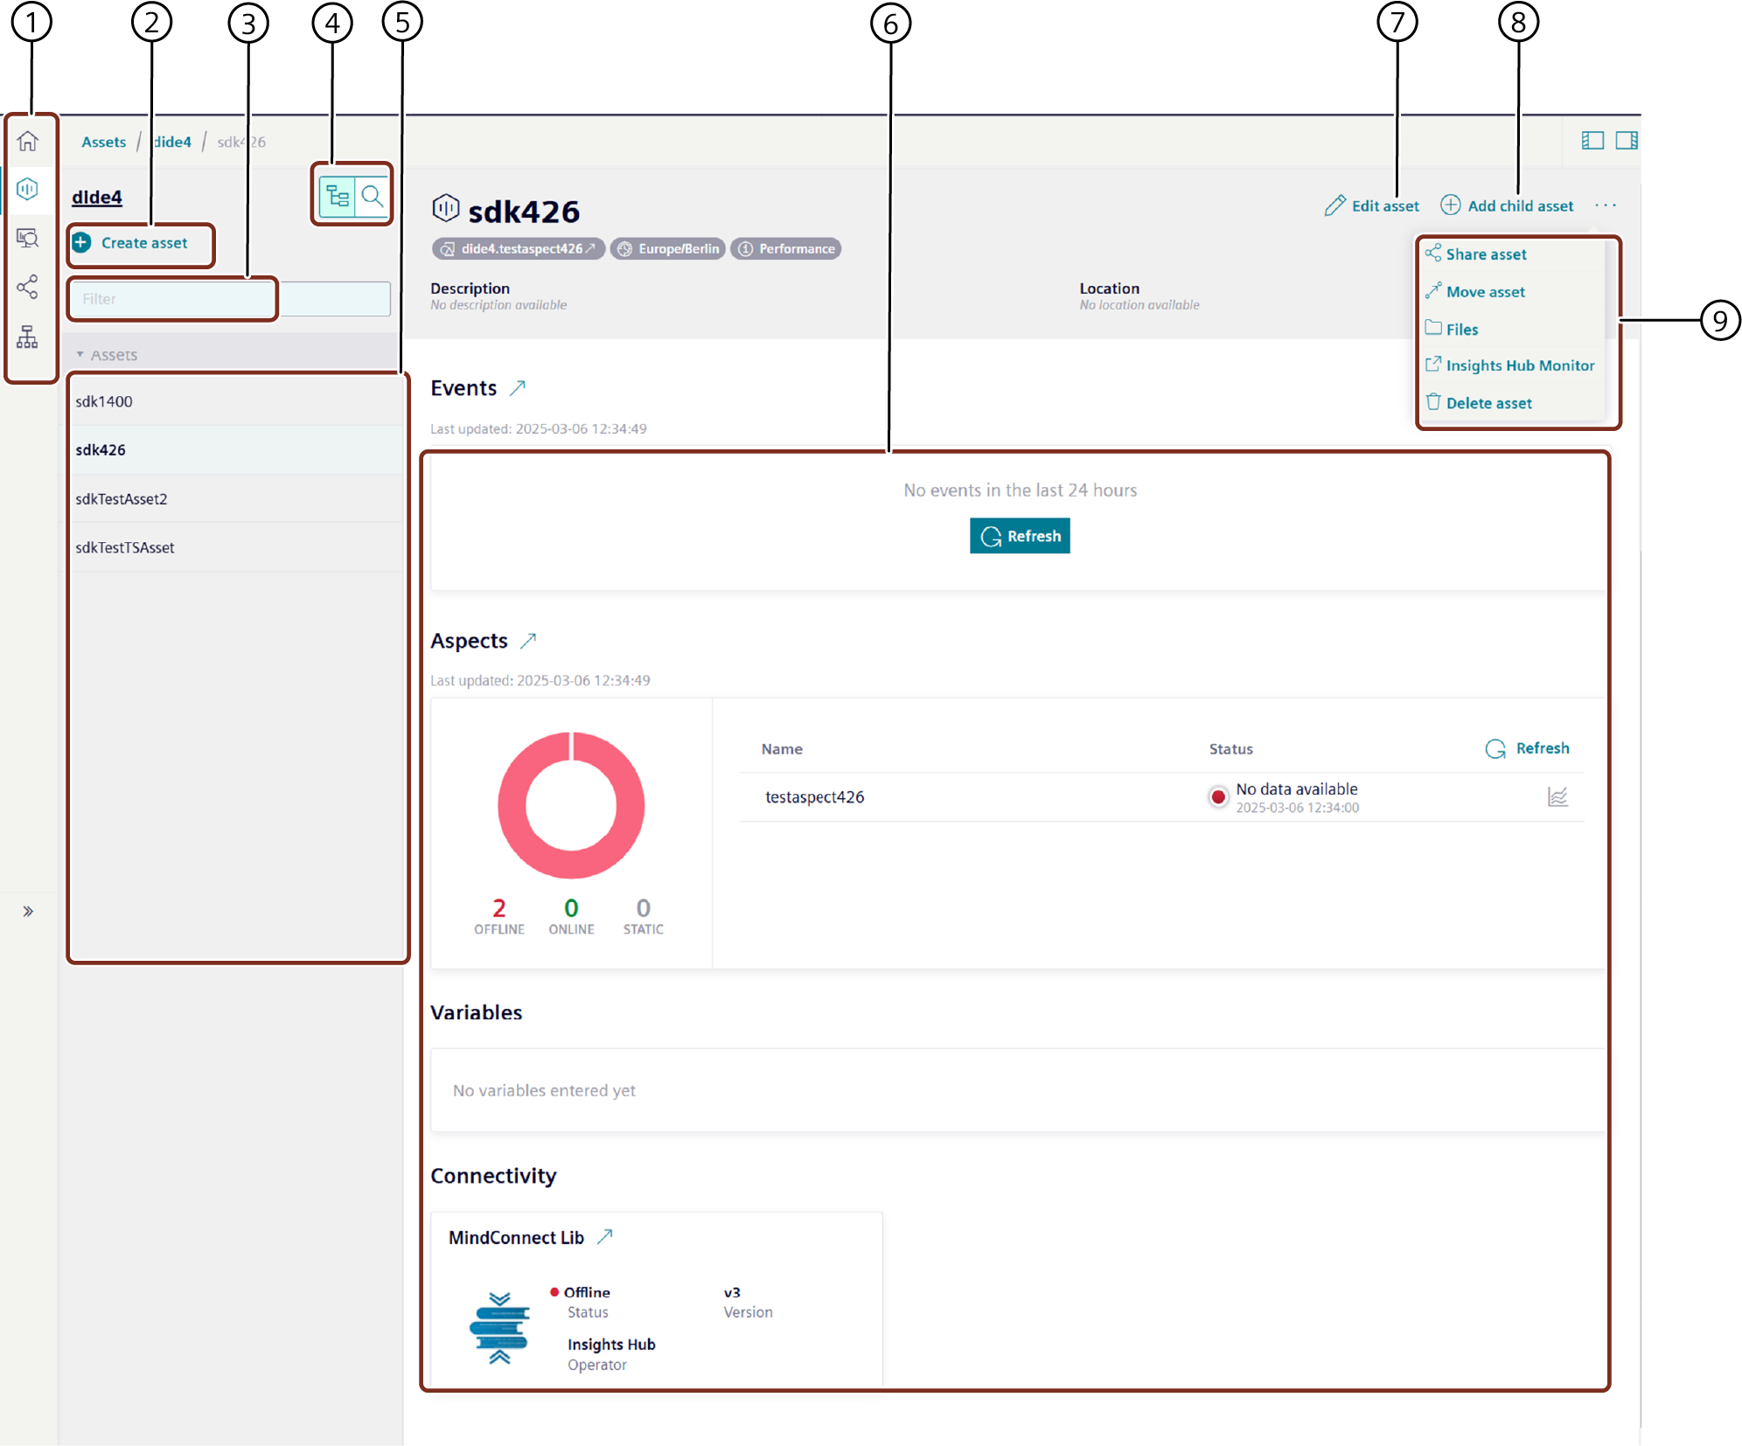
Task: Click the Status column header
Action: click(x=1231, y=749)
